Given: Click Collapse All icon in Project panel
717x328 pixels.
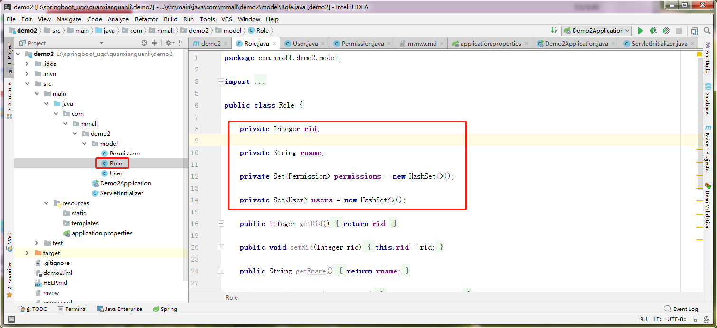Looking at the screenshot, I should click(155, 43).
